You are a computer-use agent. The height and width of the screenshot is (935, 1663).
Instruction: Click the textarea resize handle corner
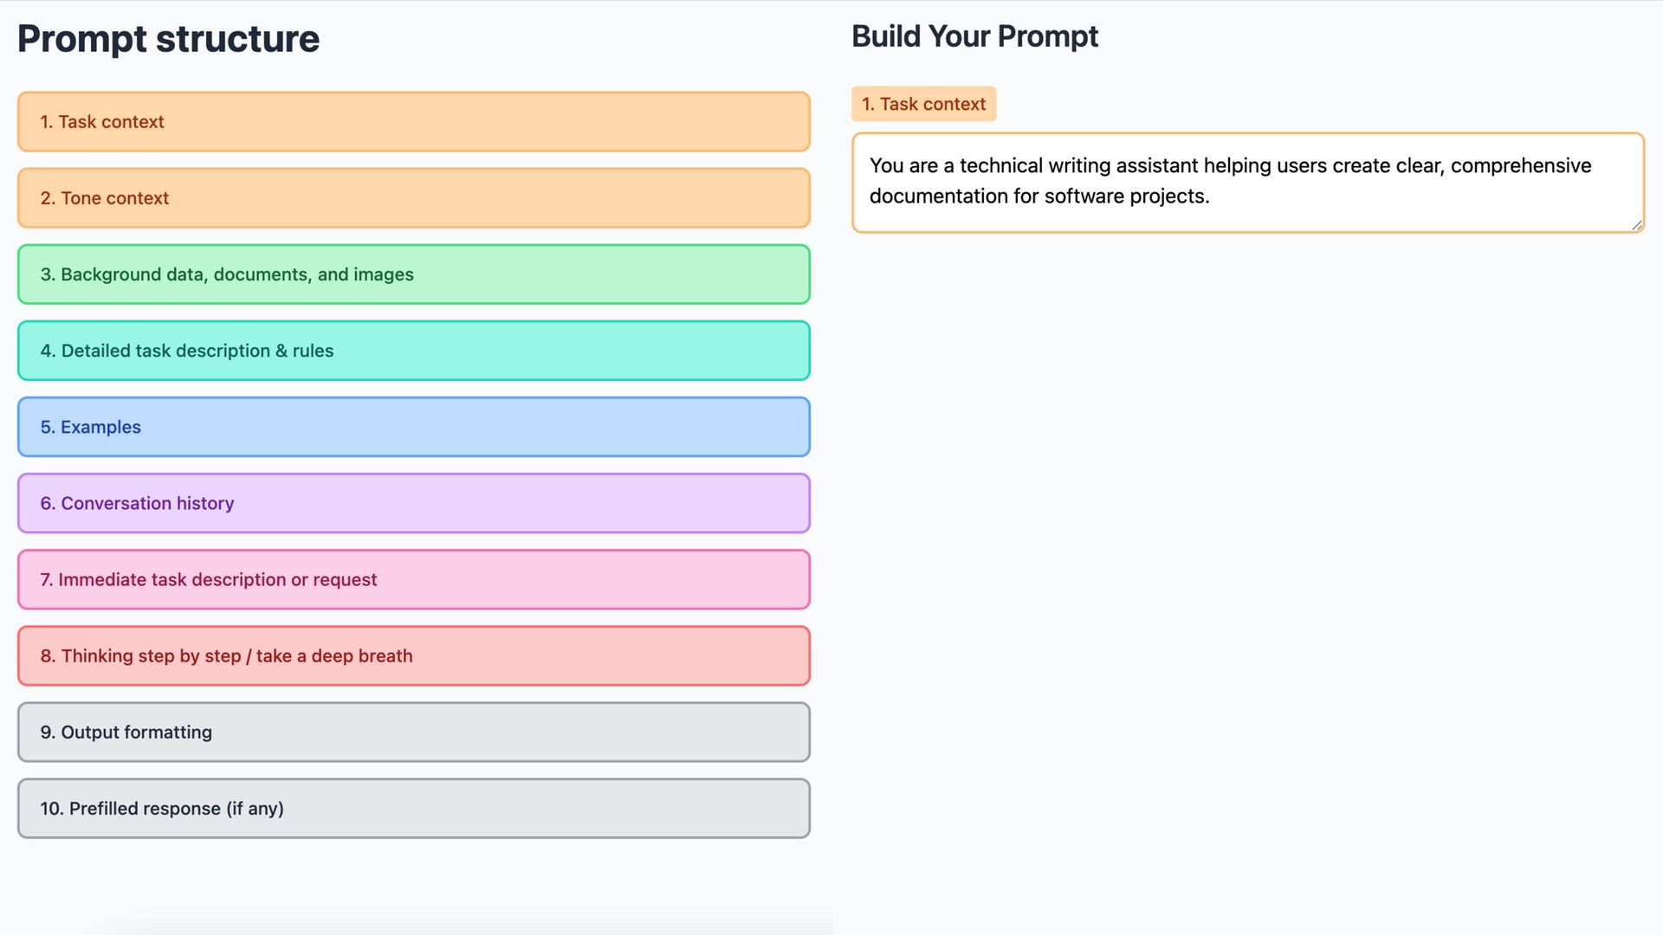(x=1636, y=225)
